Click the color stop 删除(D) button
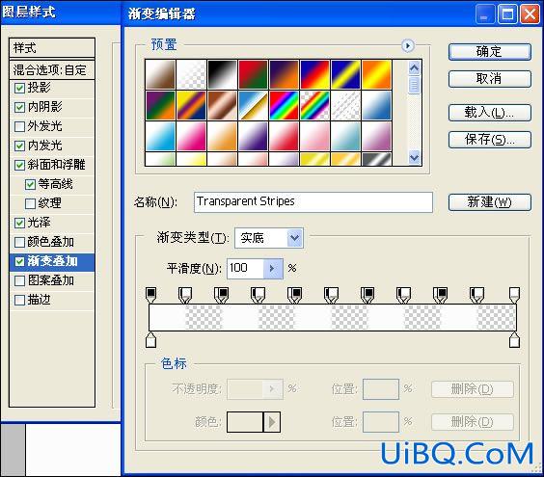This screenshot has width=544, height=477. coord(473,422)
